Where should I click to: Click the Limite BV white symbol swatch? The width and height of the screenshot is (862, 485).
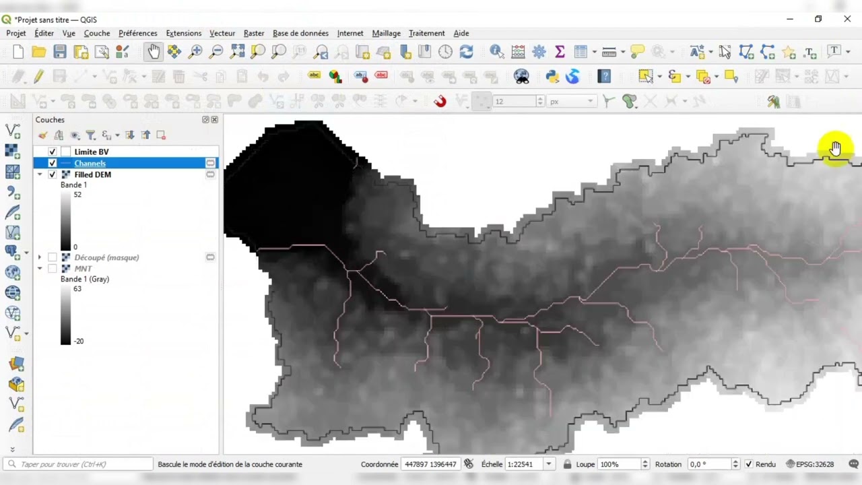(65, 152)
